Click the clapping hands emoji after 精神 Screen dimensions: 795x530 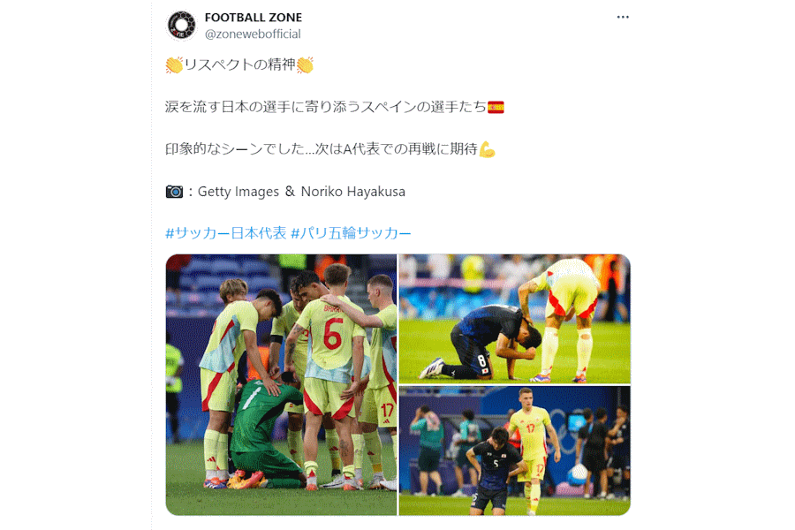coord(306,64)
